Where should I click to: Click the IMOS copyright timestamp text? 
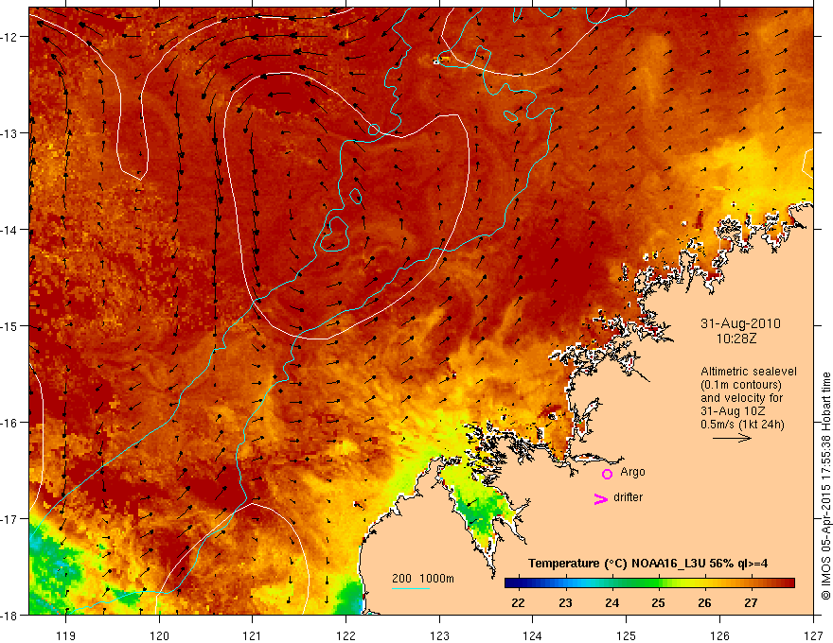pos(825,486)
